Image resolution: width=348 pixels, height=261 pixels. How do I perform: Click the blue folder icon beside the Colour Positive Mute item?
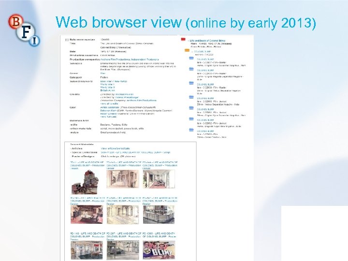click(x=191, y=130)
